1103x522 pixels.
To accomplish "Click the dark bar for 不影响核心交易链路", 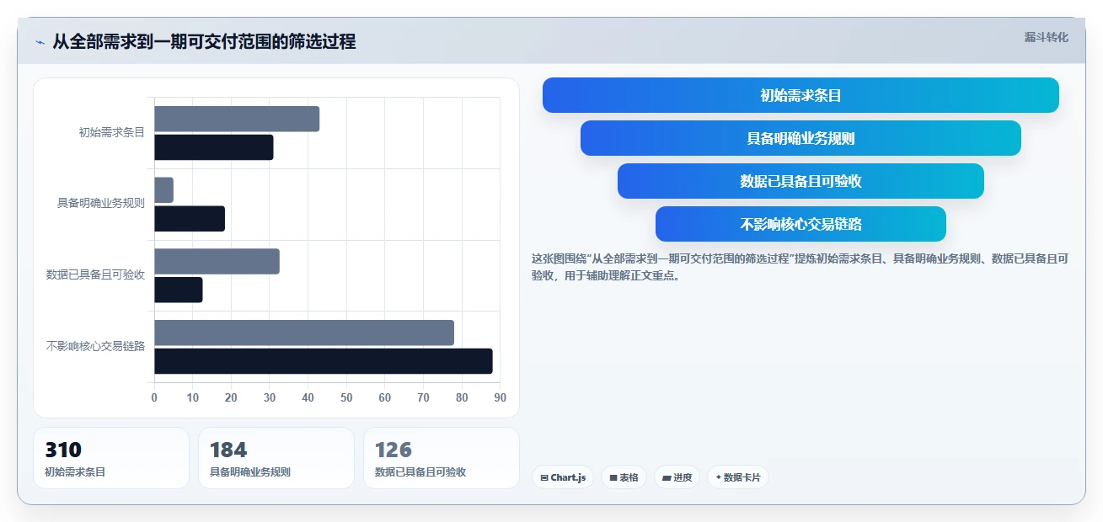I will click(x=324, y=361).
